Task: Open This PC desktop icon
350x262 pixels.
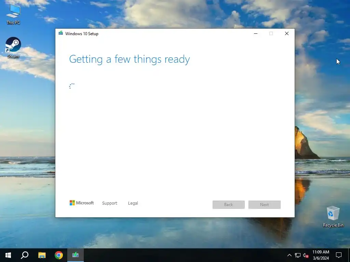Action: pyautogui.click(x=13, y=14)
